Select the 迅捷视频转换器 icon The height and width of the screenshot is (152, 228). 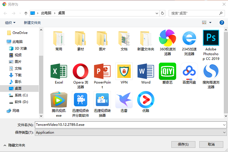pyautogui.click(x=102, y=100)
